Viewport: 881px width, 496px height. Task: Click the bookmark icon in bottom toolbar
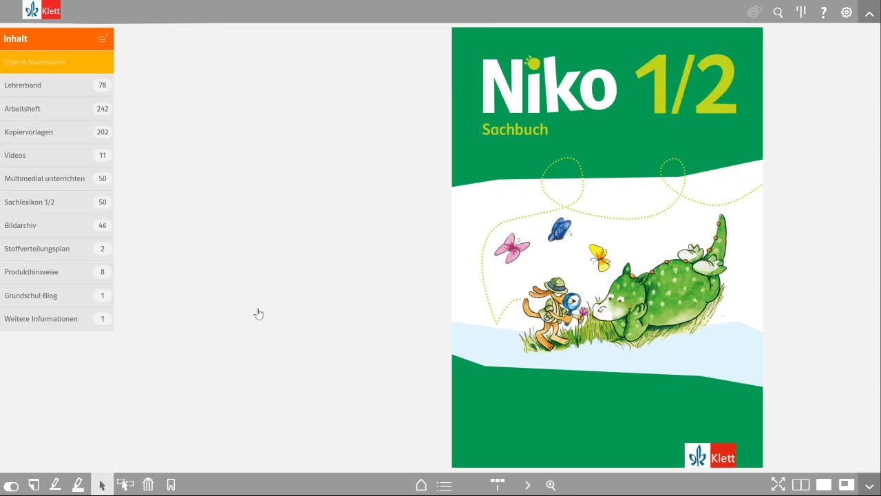click(x=171, y=485)
